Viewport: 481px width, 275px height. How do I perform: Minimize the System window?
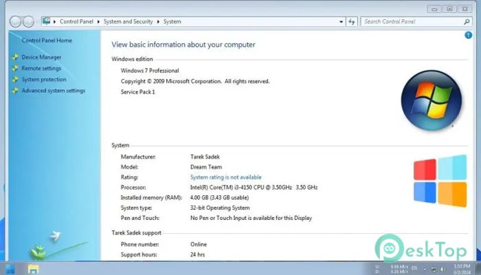point(434,9)
